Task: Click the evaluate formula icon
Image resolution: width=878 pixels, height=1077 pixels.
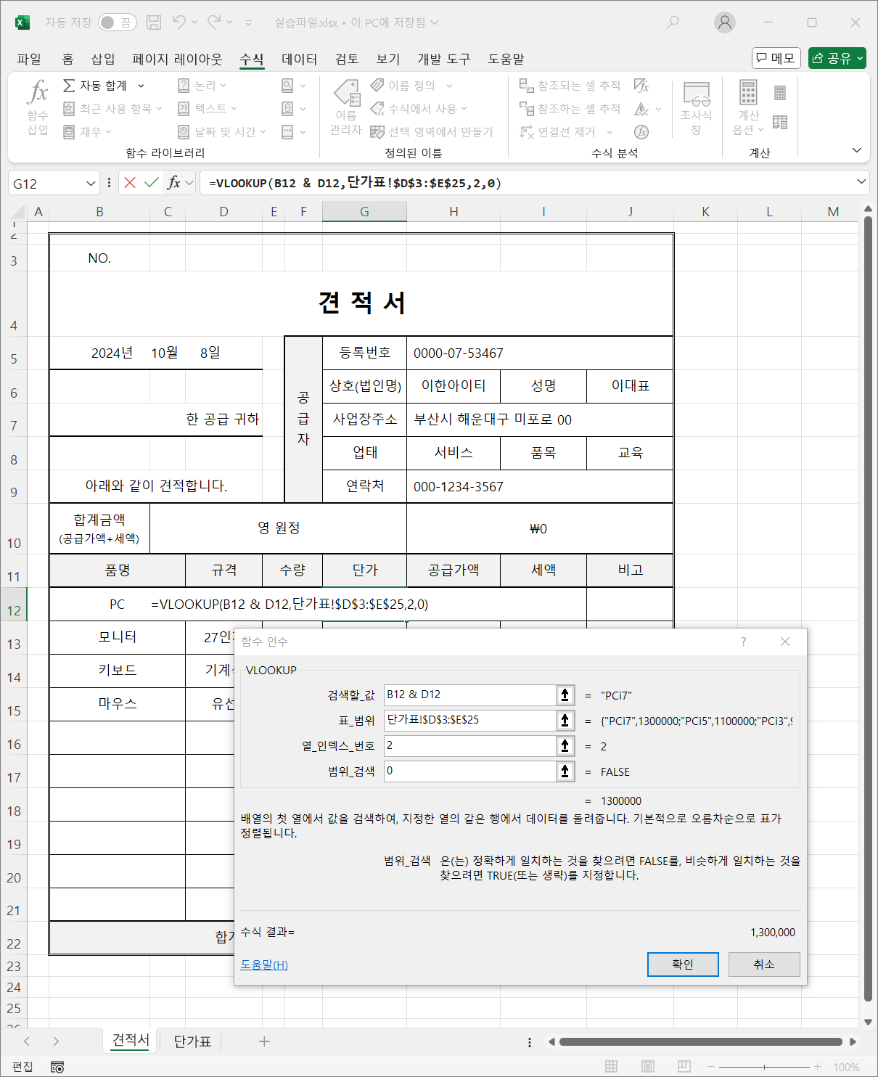Action: tap(641, 131)
